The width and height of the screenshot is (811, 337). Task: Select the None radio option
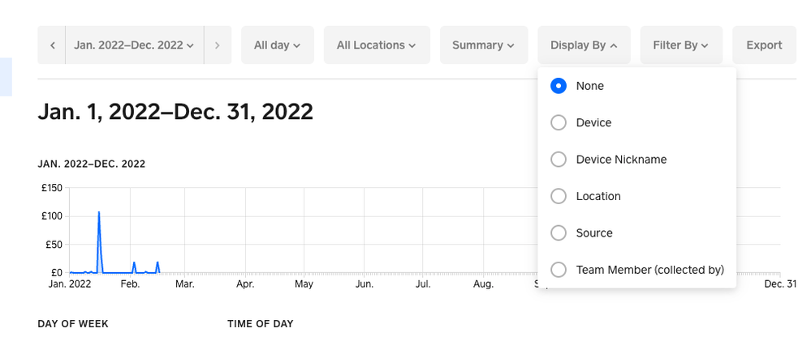click(x=559, y=86)
